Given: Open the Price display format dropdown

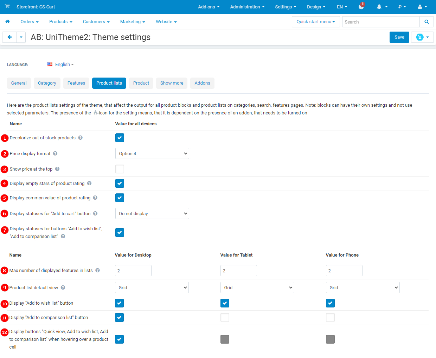Looking at the screenshot, I should [152, 154].
